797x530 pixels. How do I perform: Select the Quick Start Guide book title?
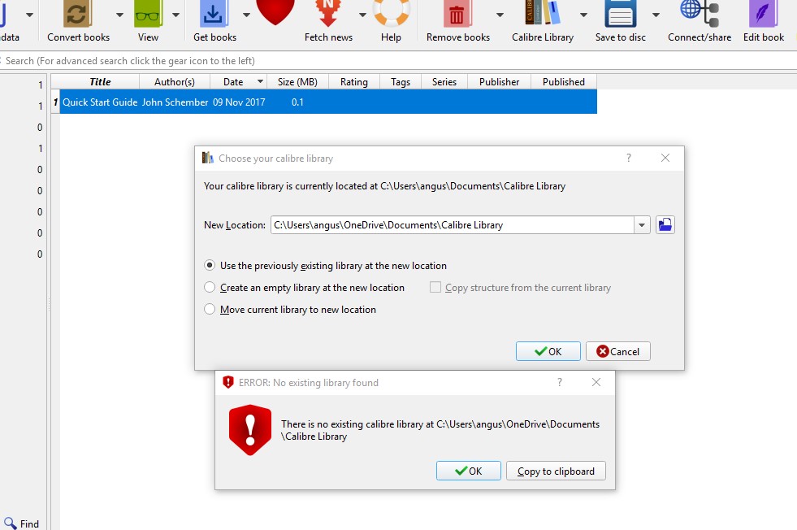pyautogui.click(x=100, y=102)
